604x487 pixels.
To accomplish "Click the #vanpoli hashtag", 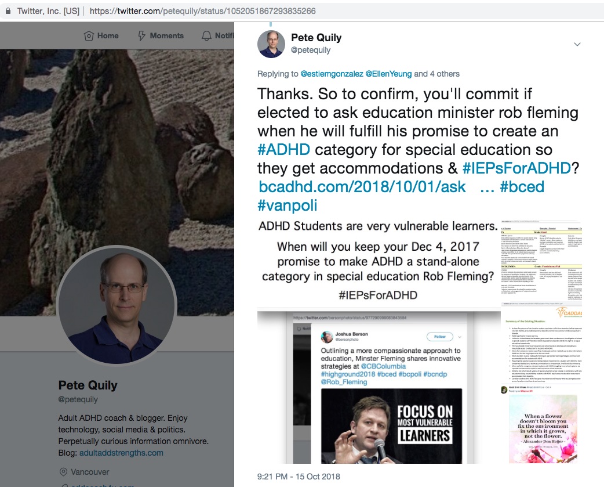I will 287,205.
